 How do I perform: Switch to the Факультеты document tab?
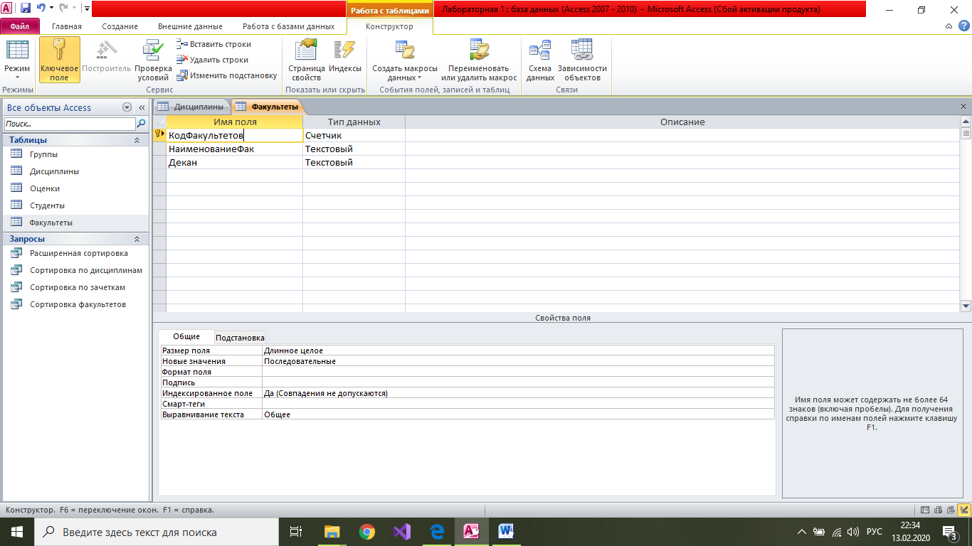coord(268,107)
